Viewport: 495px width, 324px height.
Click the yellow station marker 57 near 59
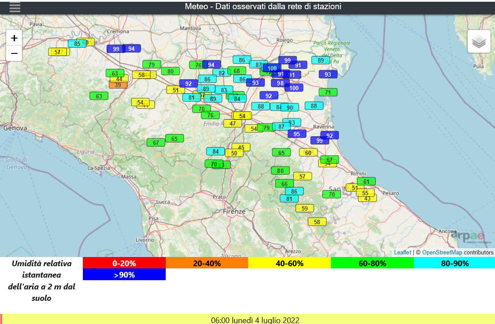pyautogui.click(x=303, y=176)
